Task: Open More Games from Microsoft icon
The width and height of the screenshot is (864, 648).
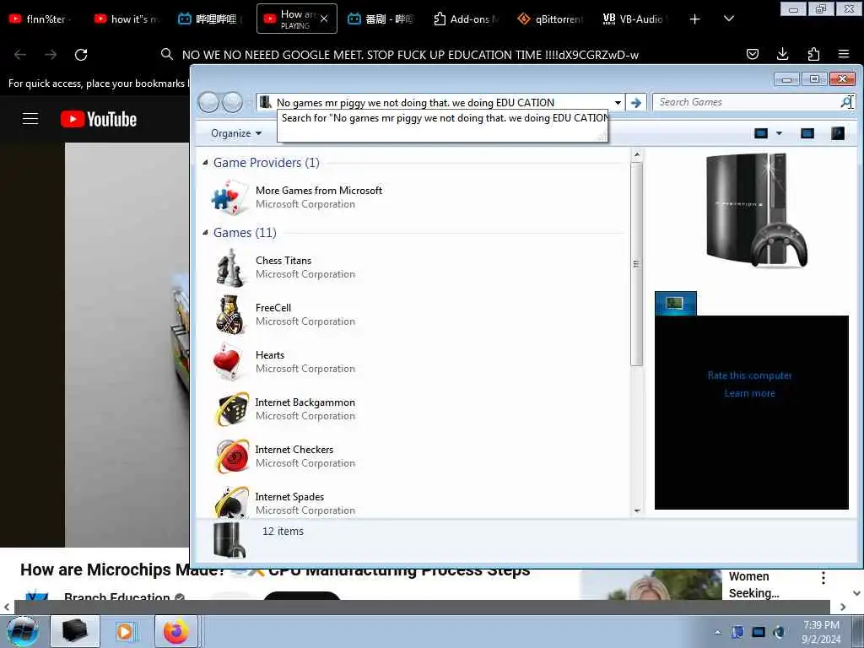Action: pyautogui.click(x=229, y=197)
